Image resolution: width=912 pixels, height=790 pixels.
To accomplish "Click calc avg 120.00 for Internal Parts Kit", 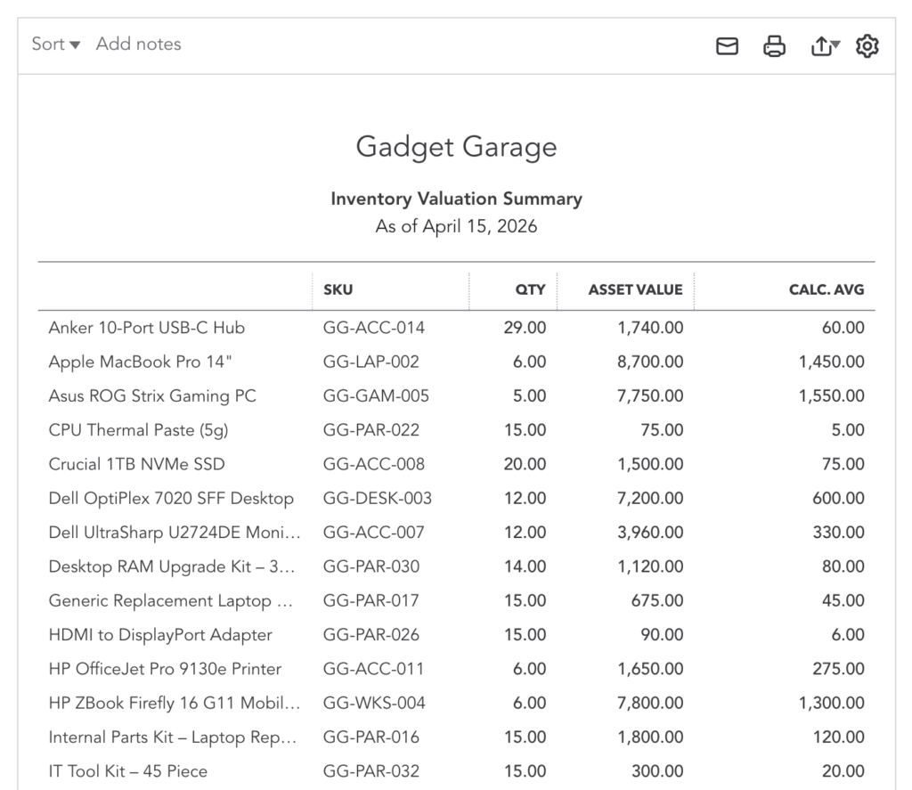I will [839, 737].
